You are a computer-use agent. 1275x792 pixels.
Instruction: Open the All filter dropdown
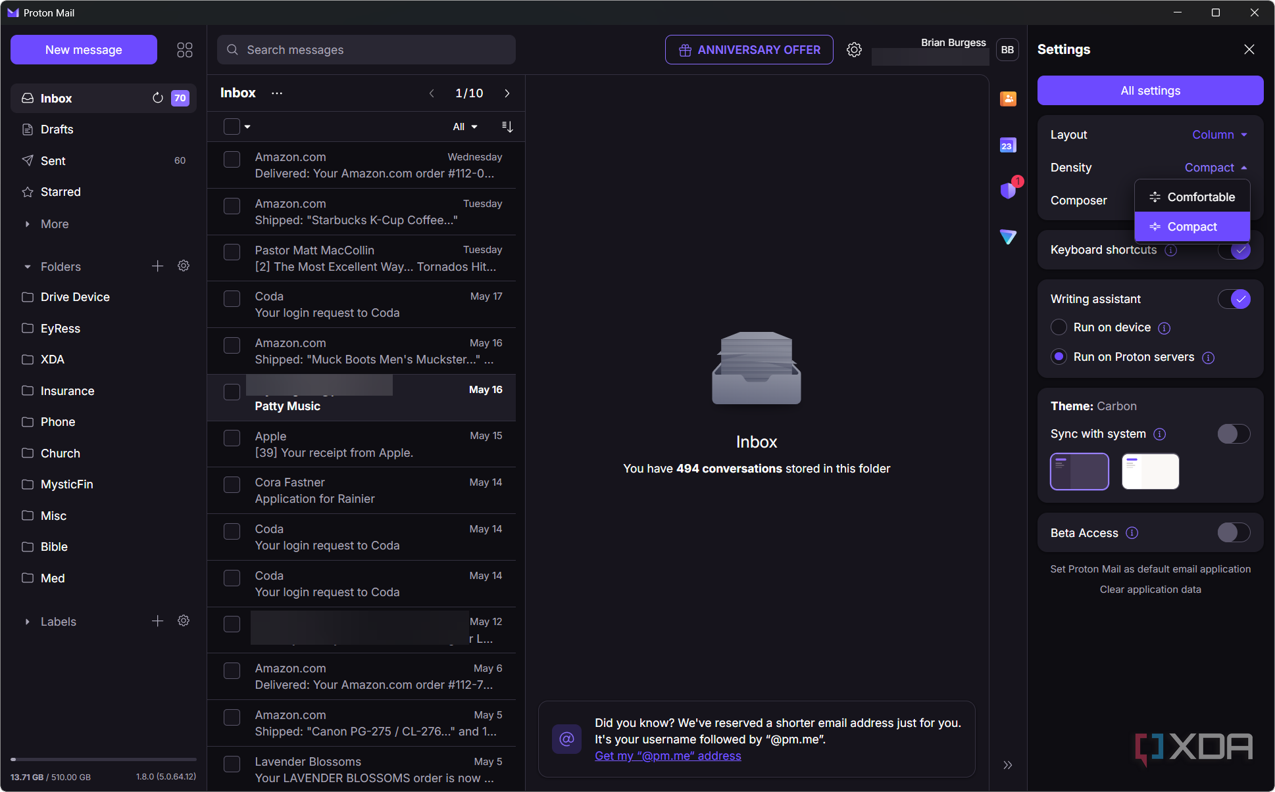pyautogui.click(x=465, y=127)
